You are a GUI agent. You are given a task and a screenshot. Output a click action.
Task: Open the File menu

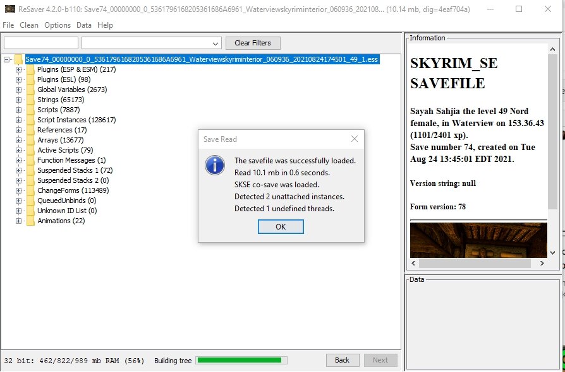point(8,25)
